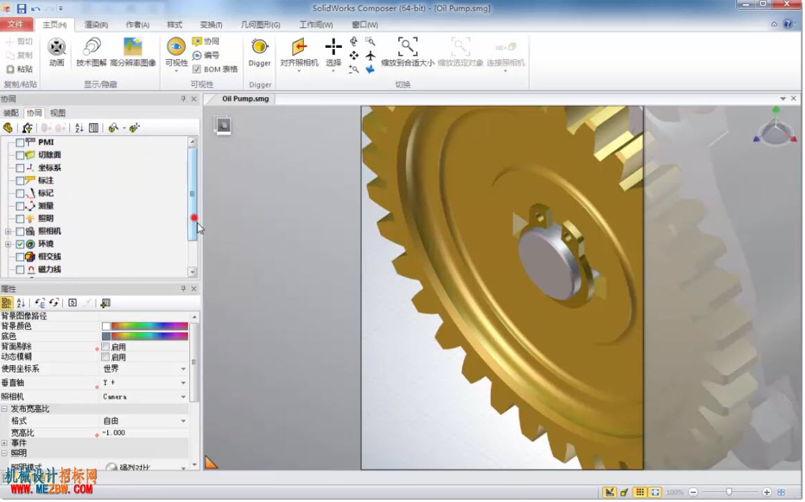This screenshot has height=502, width=805.
Task: Check the 切除面 checkbox
Action: (20, 155)
